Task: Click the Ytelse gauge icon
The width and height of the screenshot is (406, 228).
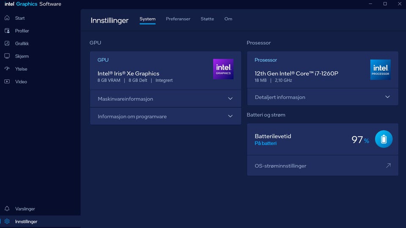Action: 7,69
